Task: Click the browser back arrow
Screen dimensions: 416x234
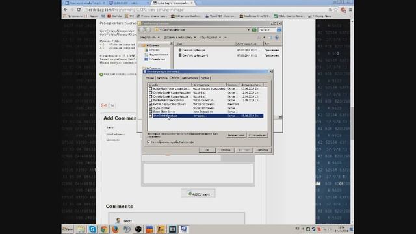Action: pos(66,10)
